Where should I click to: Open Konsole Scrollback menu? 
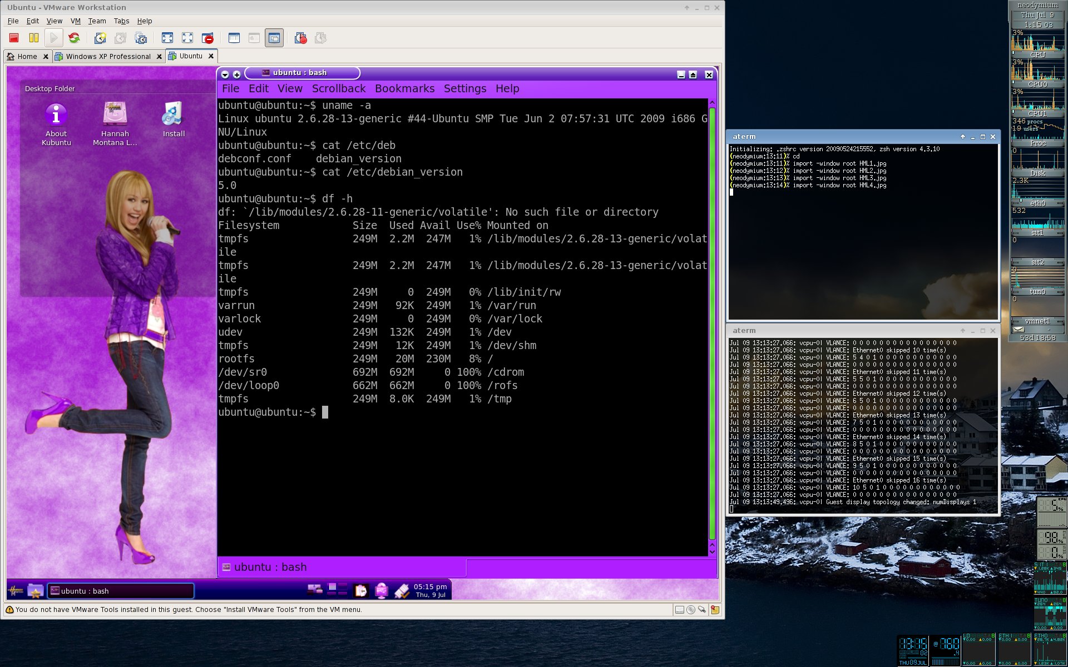(x=339, y=88)
